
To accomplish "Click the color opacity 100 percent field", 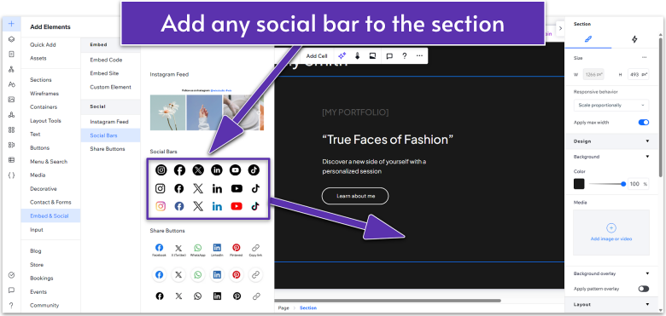I will [639, 184].
